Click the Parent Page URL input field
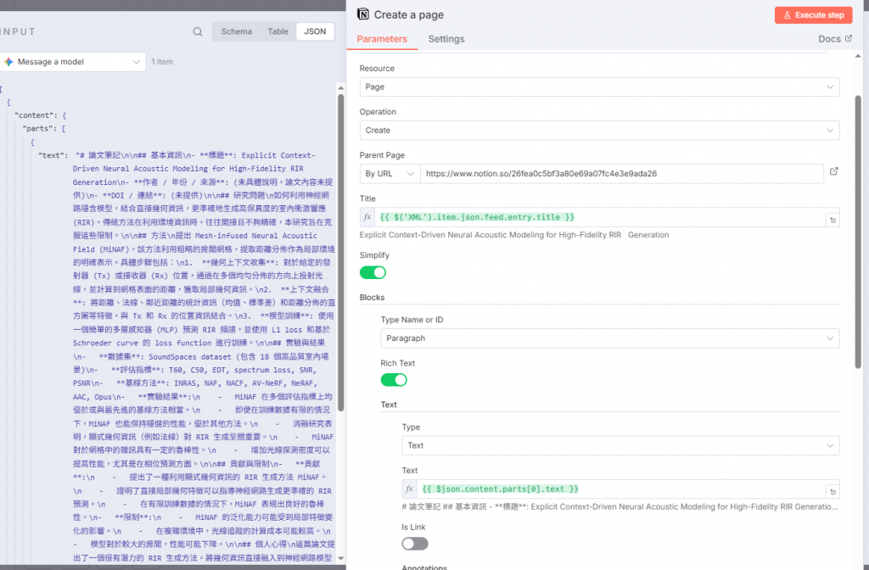The height and width of the screenshot is (570, 869). point(622,173)
